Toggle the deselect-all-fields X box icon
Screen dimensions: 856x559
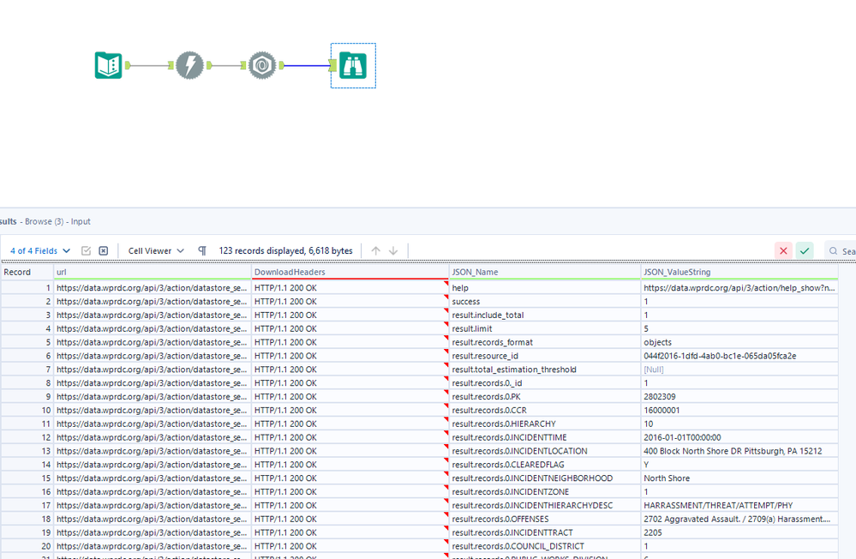tap(104, 250)
